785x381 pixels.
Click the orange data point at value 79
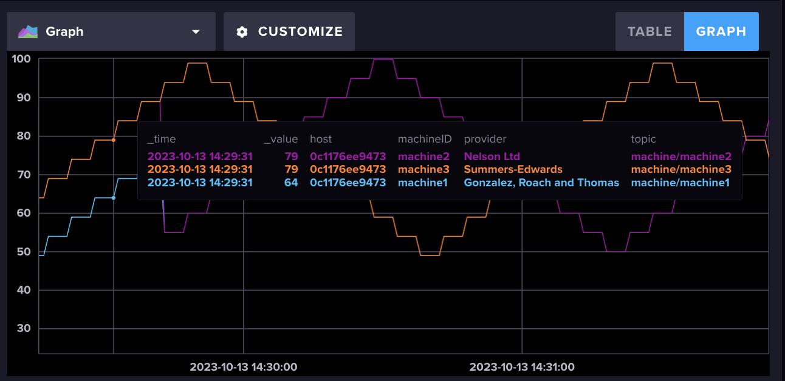point(114,140)
